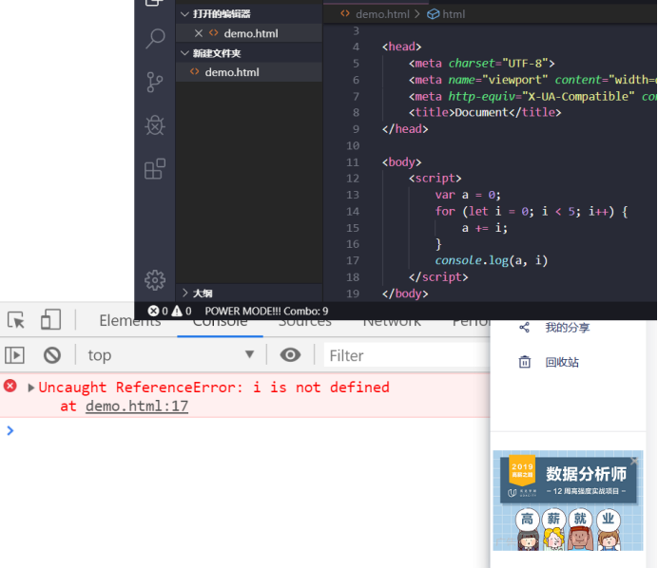Click the var a = 0; code line
658x568 pixels.
(468, 195)
